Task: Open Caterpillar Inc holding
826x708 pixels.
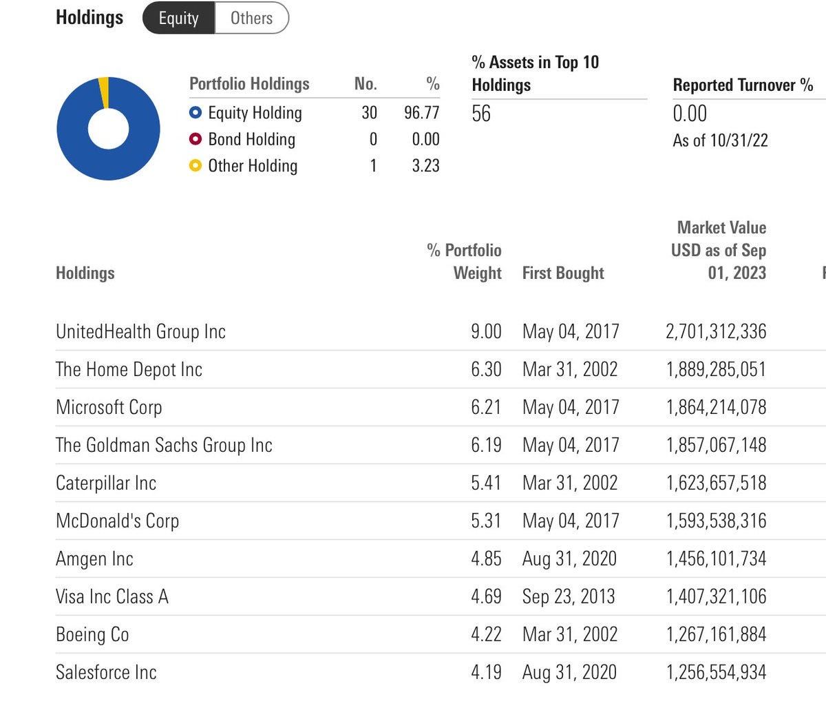Action: pyautogui.click(x=106, y=483)
